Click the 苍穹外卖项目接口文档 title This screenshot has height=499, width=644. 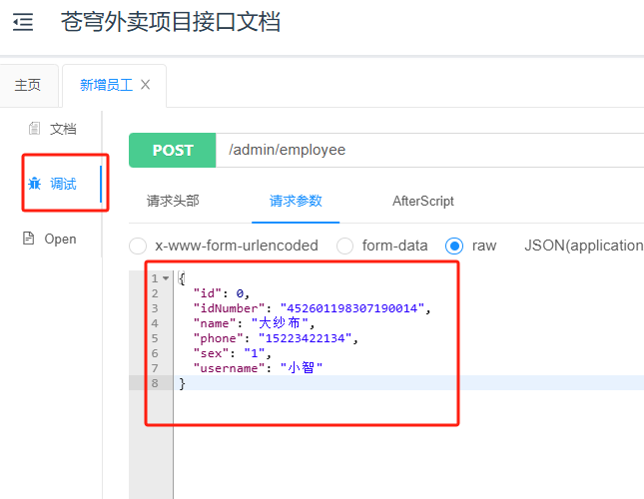point(170,22)
